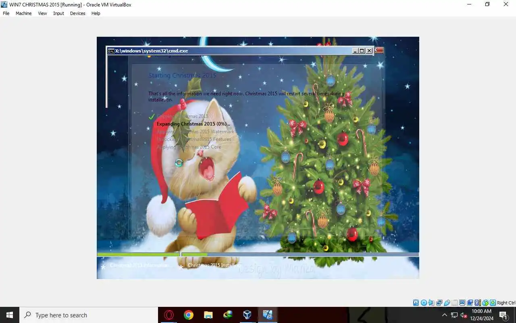Image resolution: width=516 pixels, height=323 pixels.
Task: Click the display settings status icon
Action: (x=462, y=303)
